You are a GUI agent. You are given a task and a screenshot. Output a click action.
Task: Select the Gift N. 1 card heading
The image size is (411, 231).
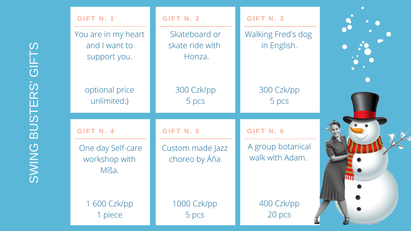(x=96, y=19)
